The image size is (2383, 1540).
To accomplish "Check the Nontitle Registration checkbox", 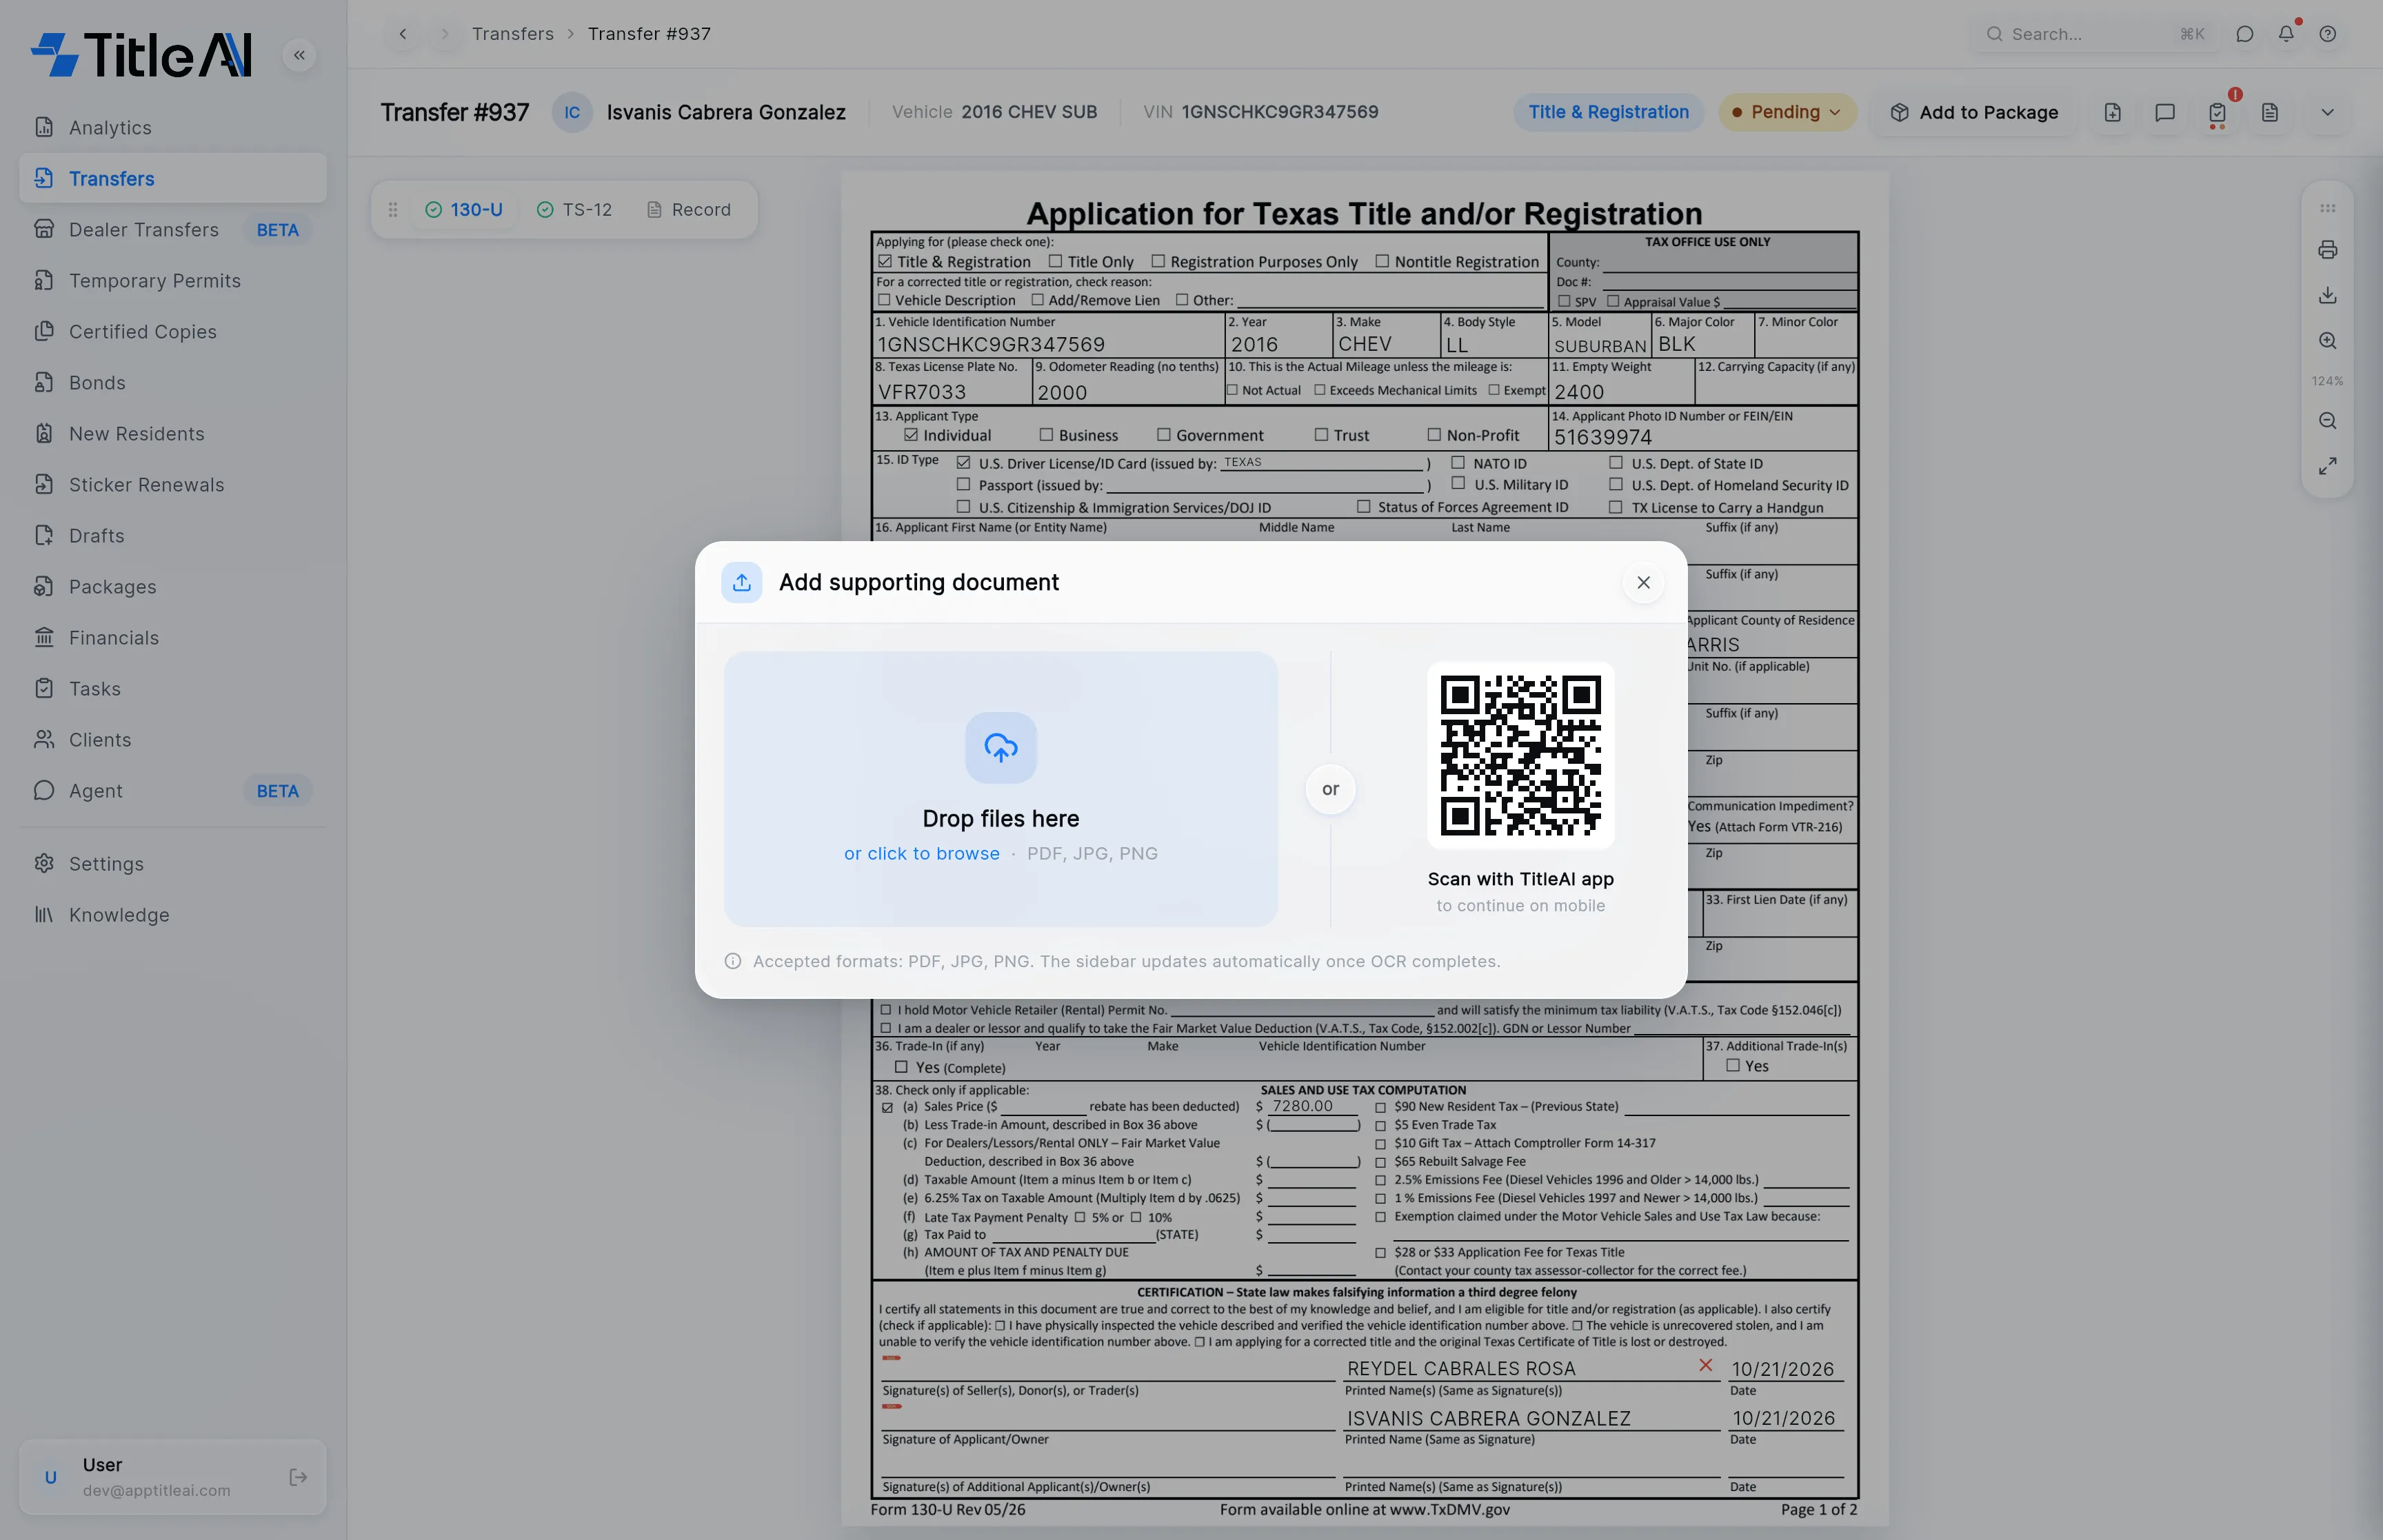I will pyautogui.click(x=1382, y=261).
